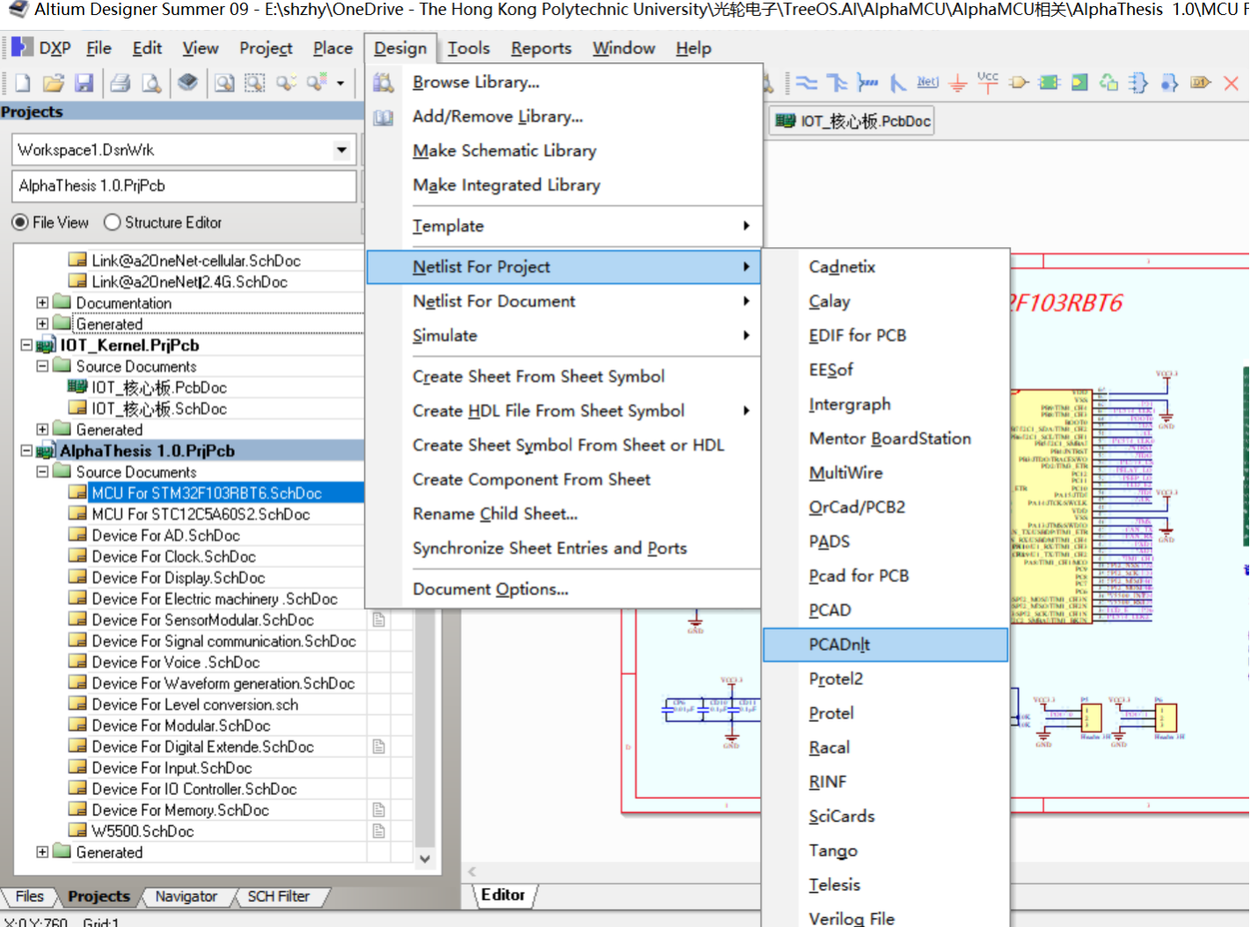Viewport: 1250px width, 927px height.
Task: Select the IOT_核心板.PcbDoc document tab
Action: click(x=853, y=121)
